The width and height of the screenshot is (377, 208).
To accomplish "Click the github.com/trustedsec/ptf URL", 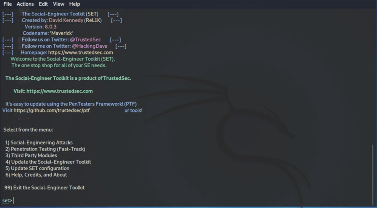I will click(x=52, y=110).
